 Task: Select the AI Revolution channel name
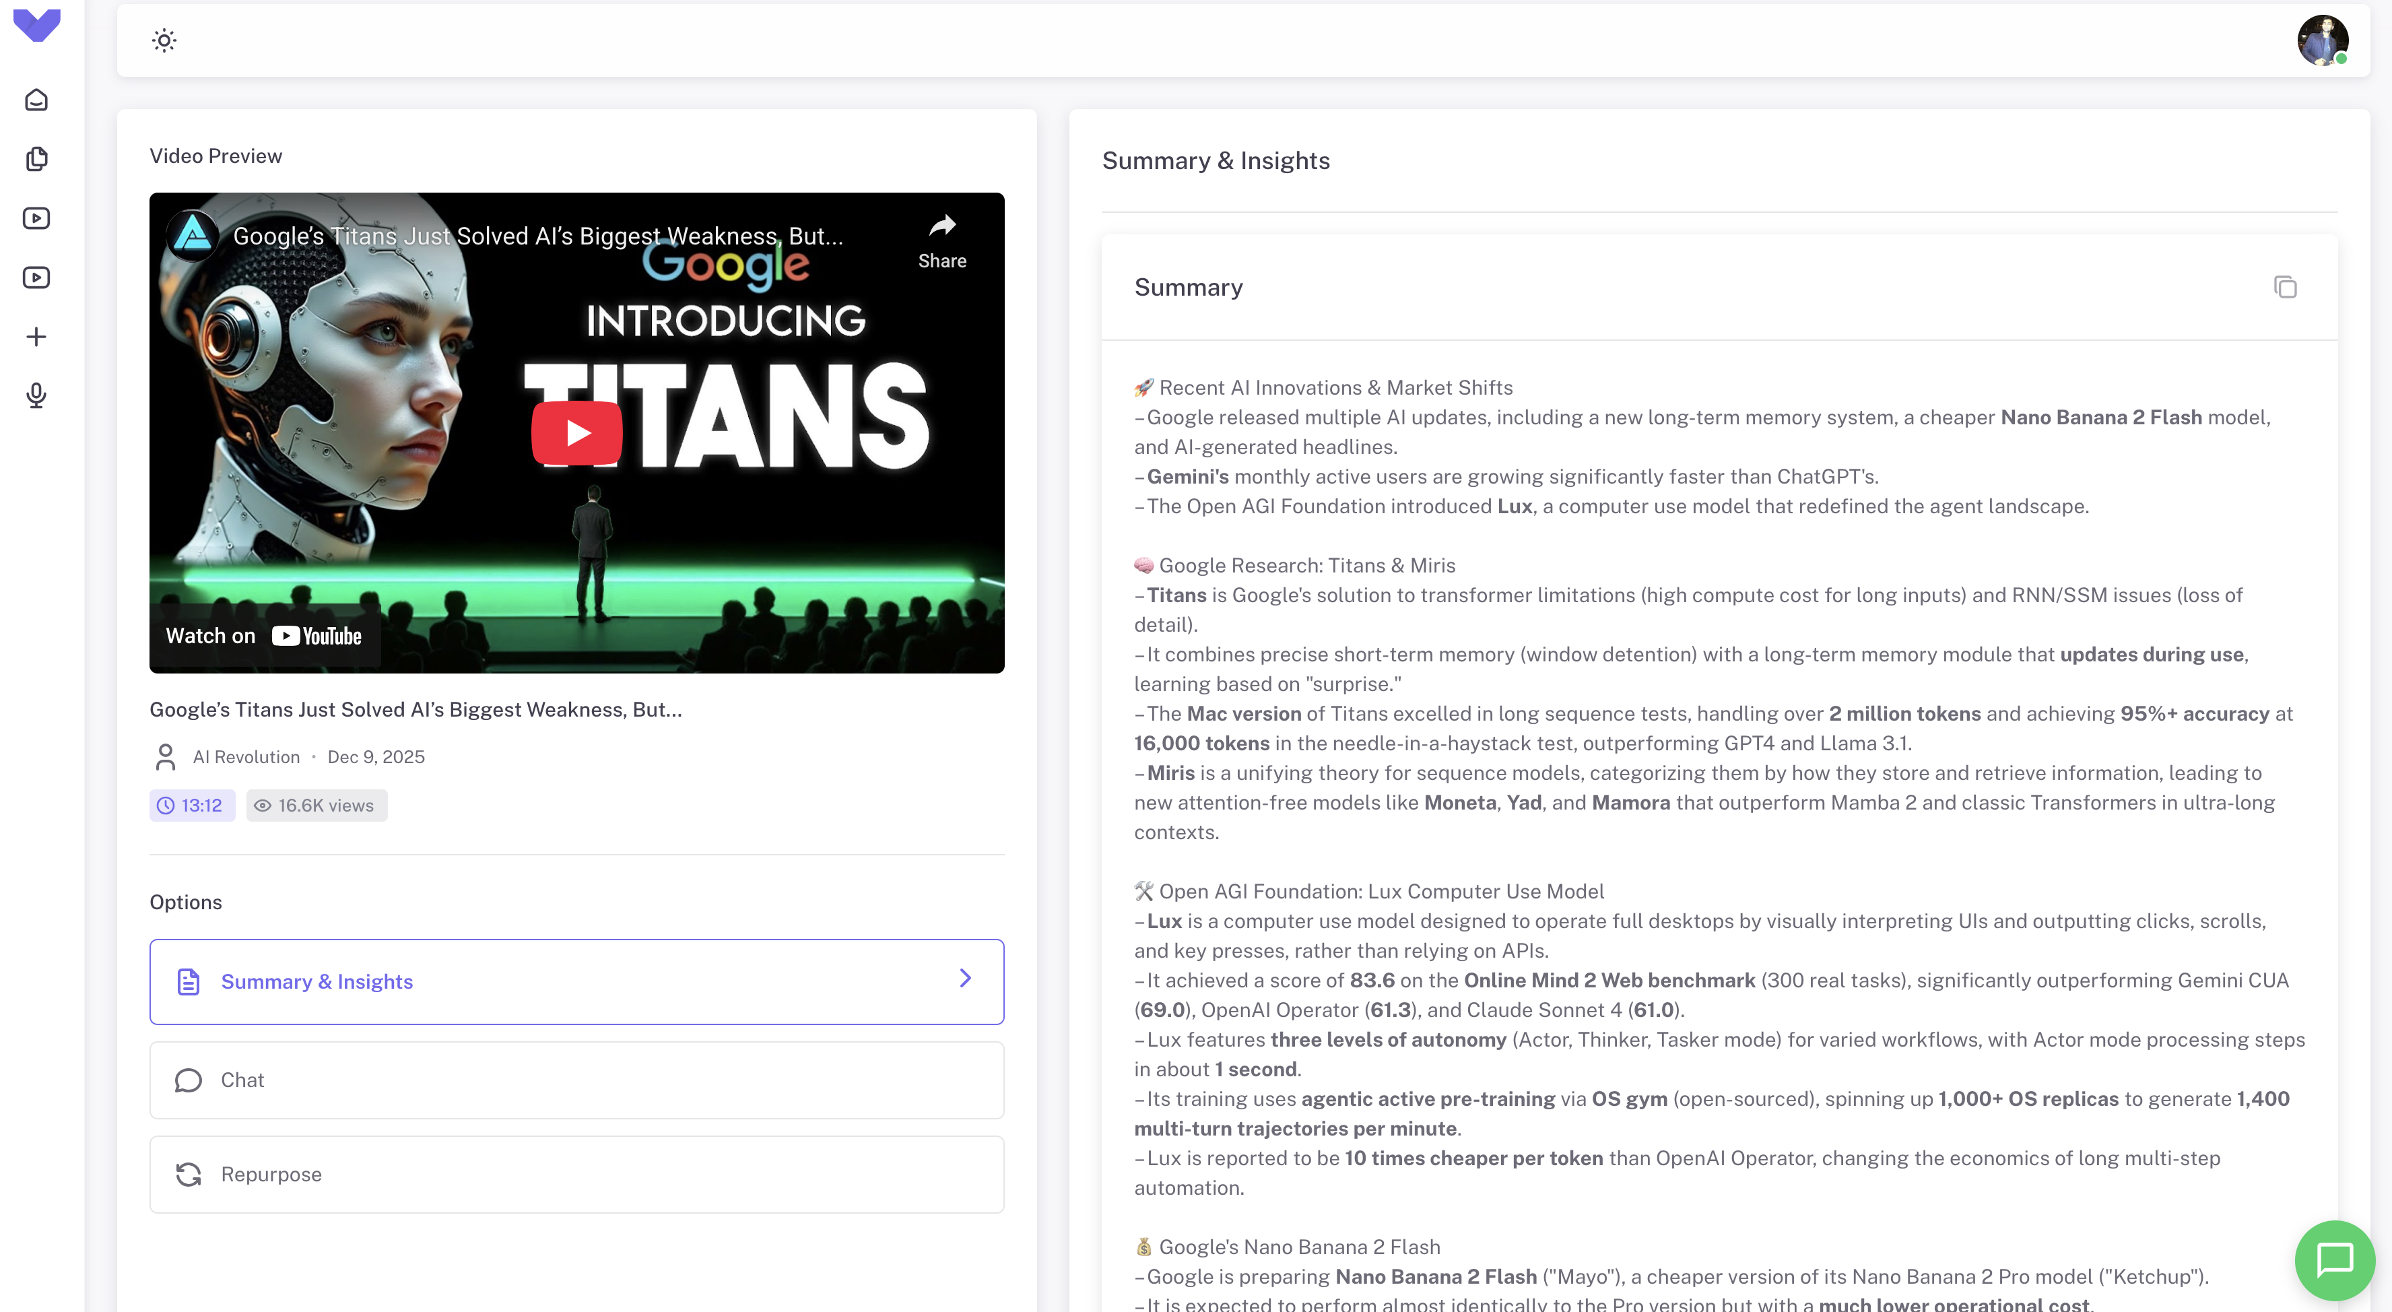pos(245,757)
